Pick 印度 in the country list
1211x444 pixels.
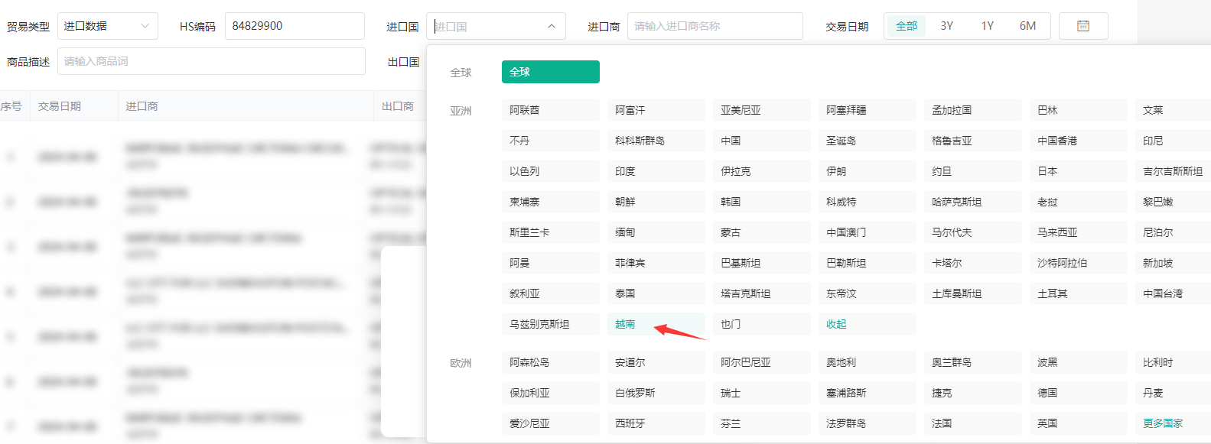(x=625, y=171)
